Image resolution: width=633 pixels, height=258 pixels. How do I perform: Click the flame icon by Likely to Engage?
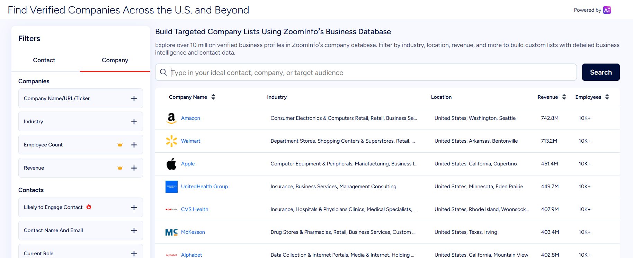click(89, 207)
